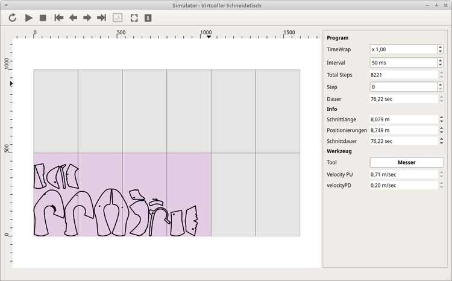Click the velocityPD value 0,20 m/sec
The width and height of the screenshot is (452, 281).
point(404,185)
